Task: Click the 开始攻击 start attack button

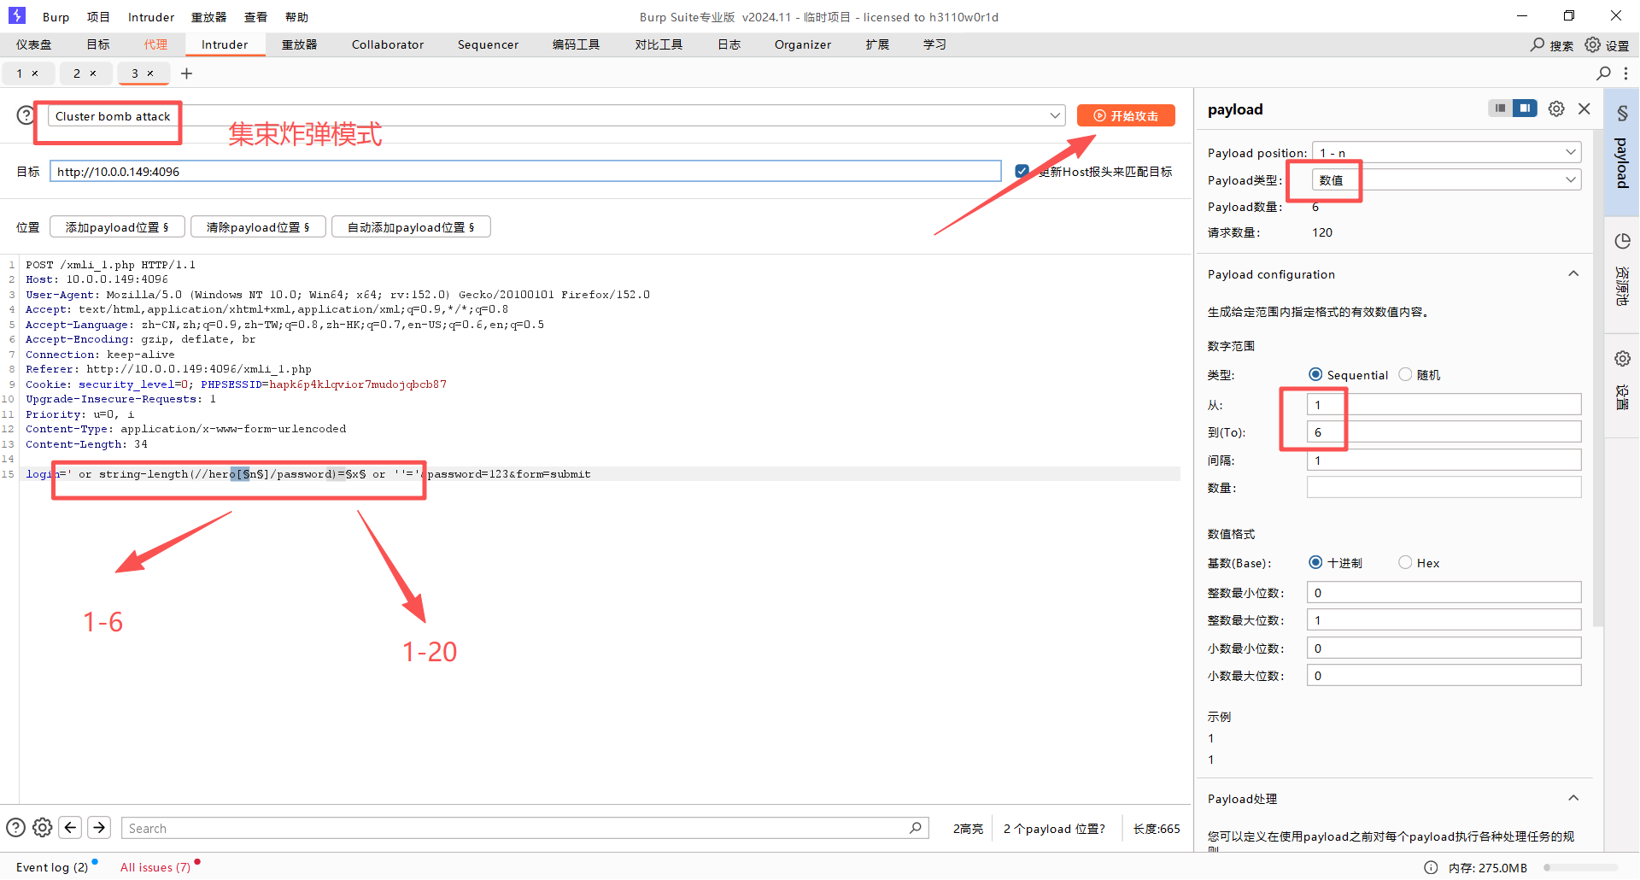Action: (1126, 116)
